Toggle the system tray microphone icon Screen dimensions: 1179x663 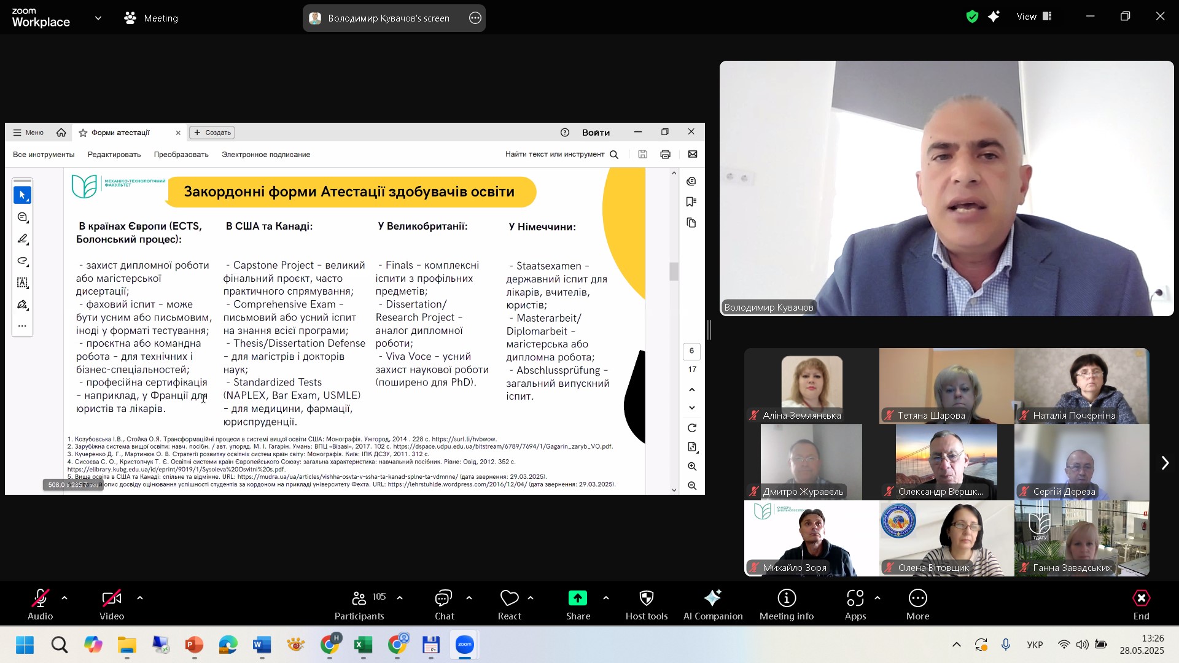click(x=1005, y=645)
